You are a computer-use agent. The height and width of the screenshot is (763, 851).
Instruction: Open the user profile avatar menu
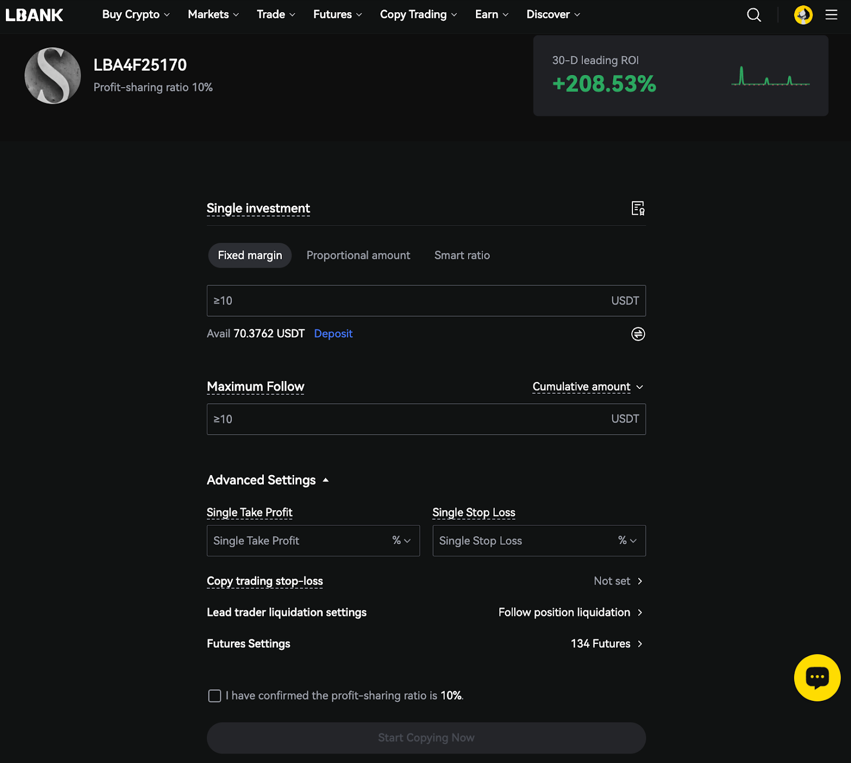tap(803, 15)
